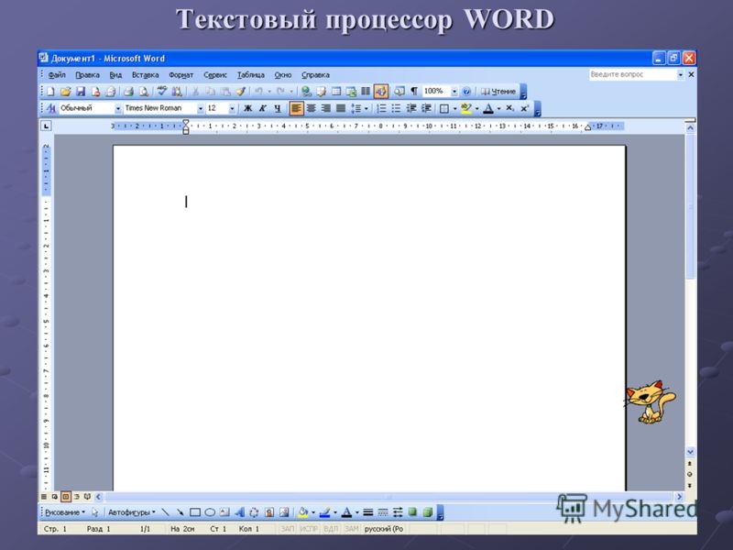Choose line style in the drawing toolbar

(368, 512)
